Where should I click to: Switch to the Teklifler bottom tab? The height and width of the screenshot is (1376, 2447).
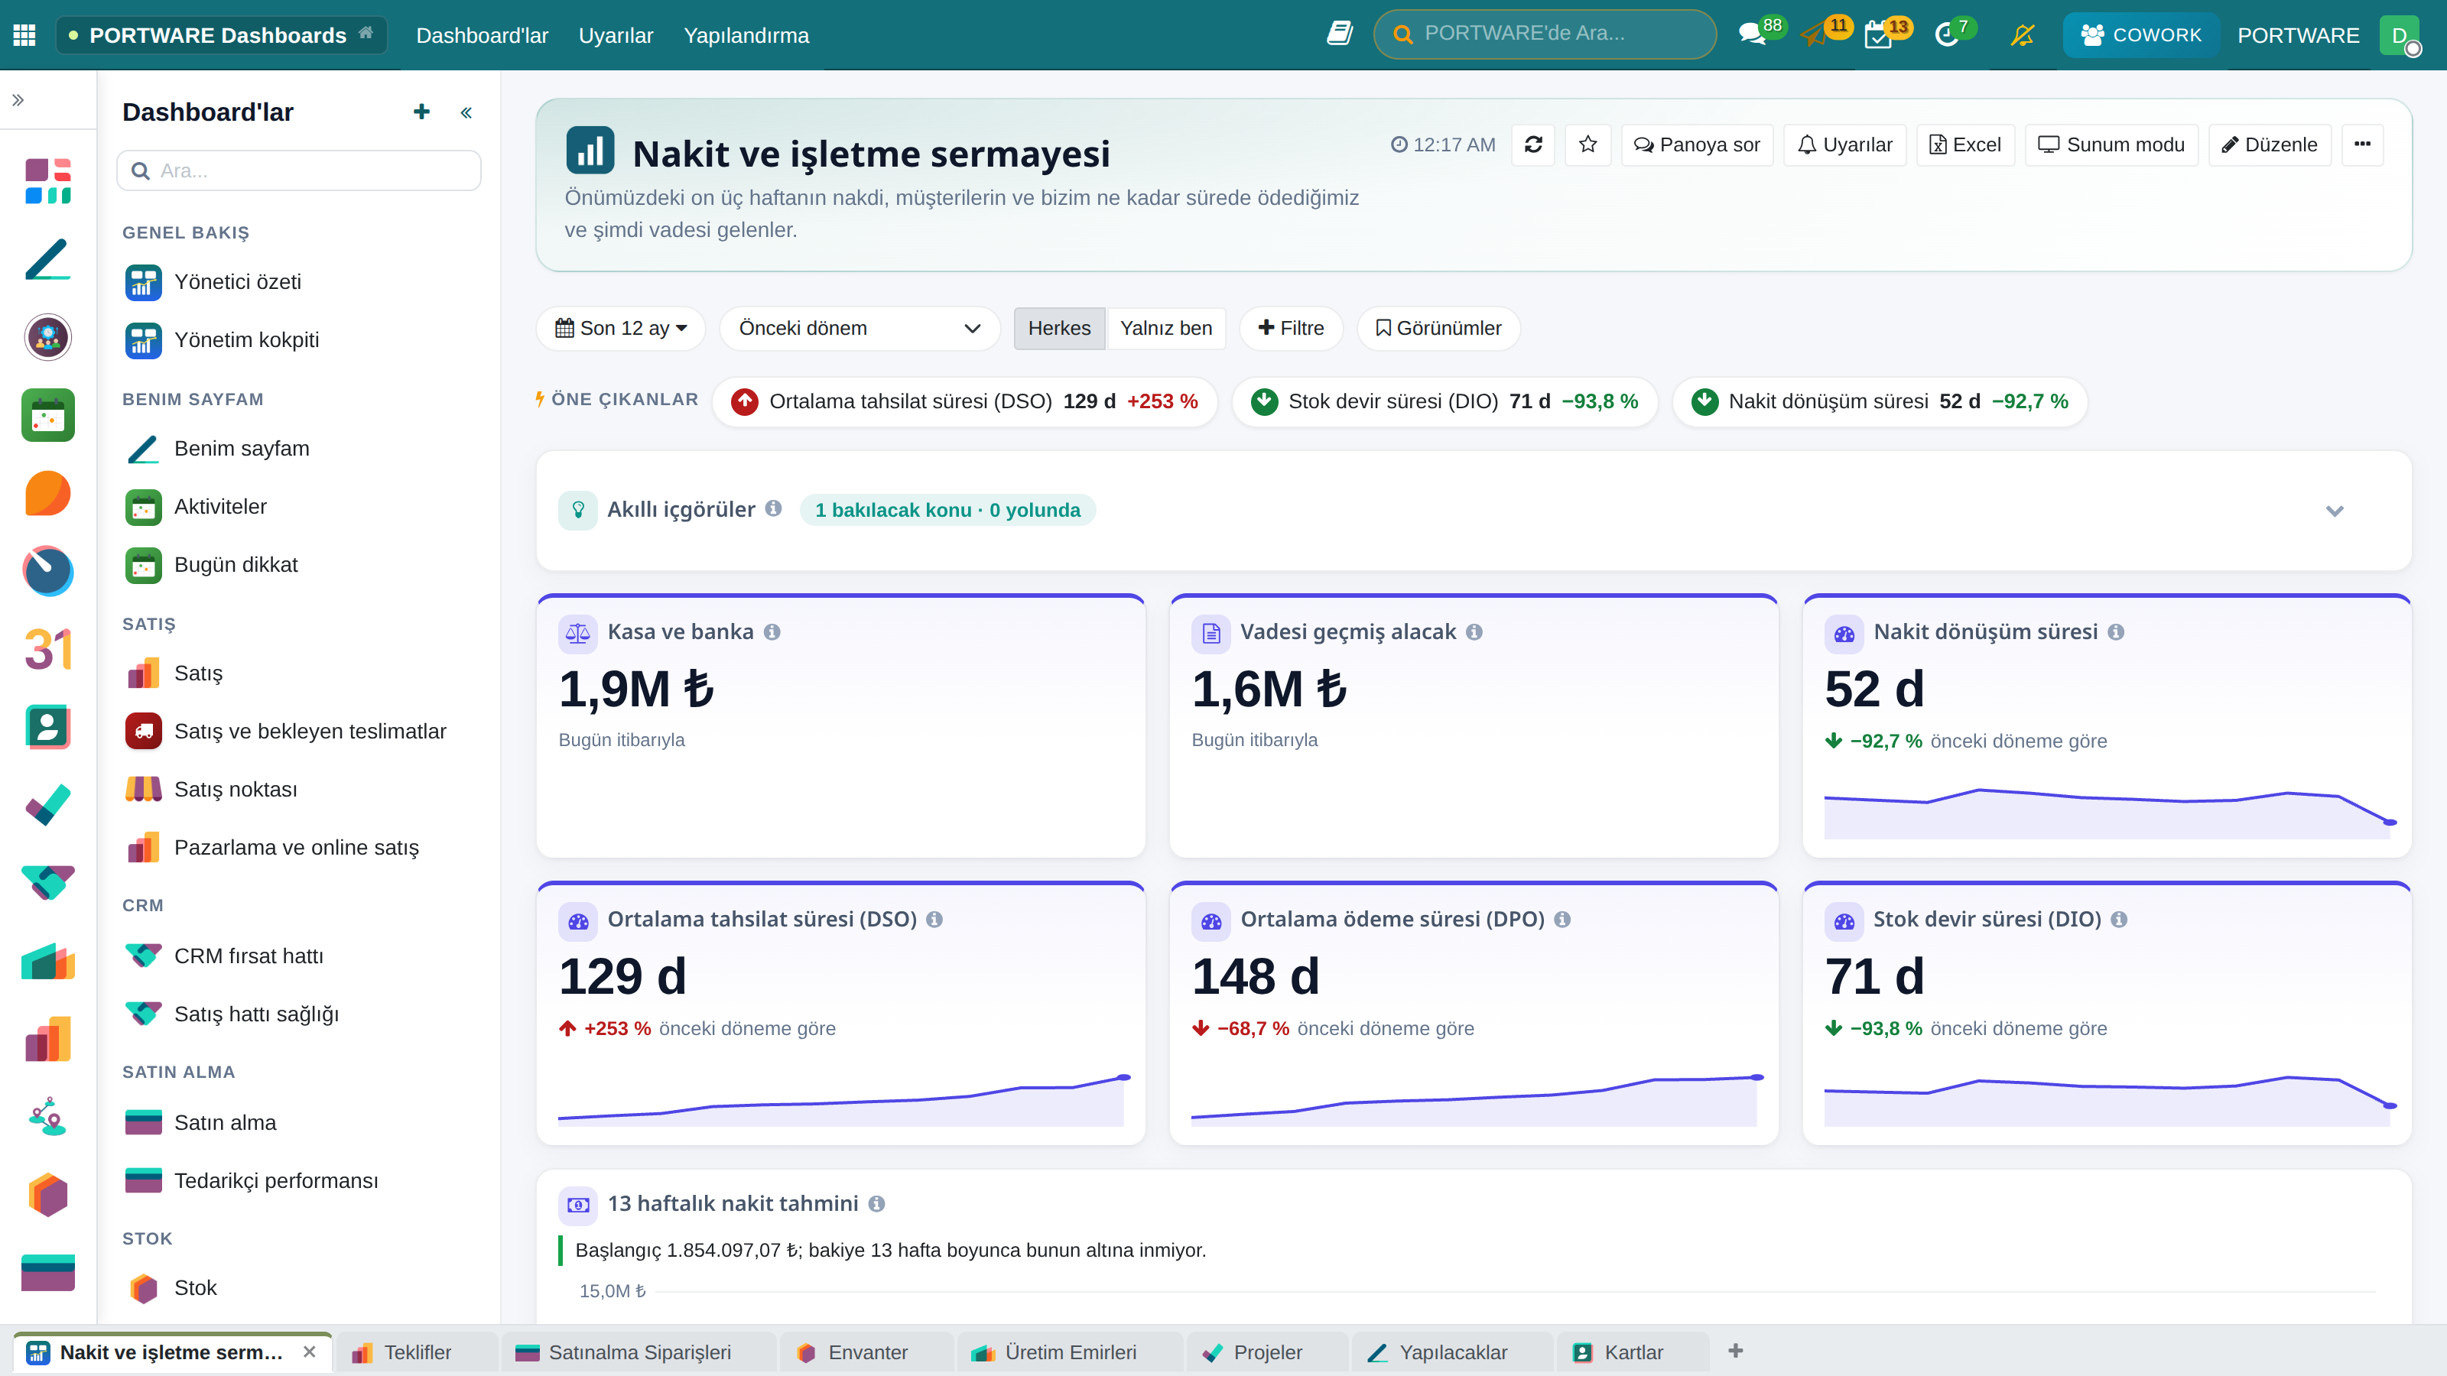click(x=418, y=1352)
